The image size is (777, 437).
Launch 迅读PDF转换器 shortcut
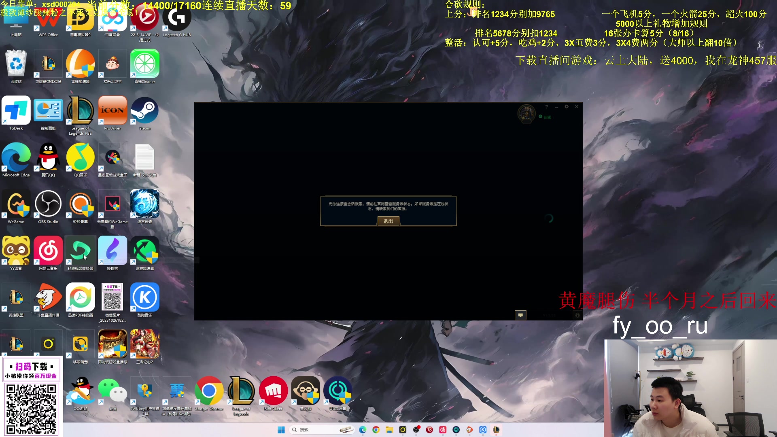pos(80,300)
